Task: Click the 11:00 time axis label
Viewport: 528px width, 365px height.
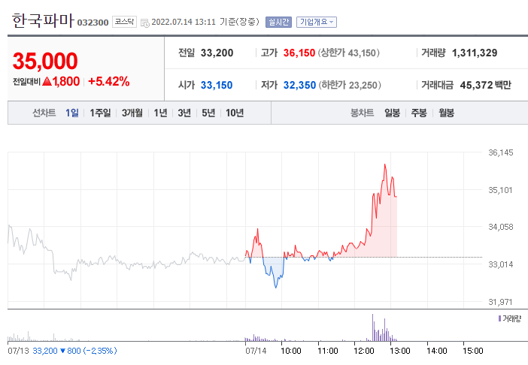Action: point(328,351)
